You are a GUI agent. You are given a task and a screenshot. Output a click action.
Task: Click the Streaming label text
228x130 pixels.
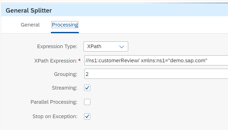[x=64, y=88]
